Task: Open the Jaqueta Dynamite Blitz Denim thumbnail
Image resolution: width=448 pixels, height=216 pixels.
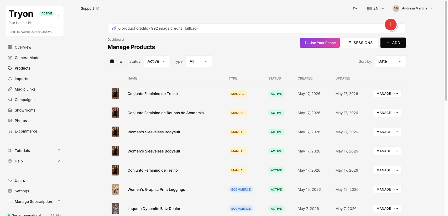Action: (x=115, y=209)
